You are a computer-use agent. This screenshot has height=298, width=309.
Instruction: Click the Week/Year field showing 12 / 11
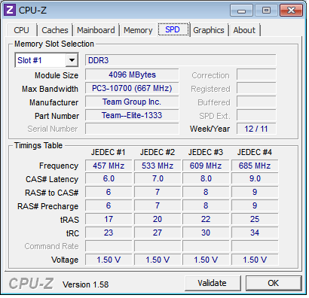256,129
